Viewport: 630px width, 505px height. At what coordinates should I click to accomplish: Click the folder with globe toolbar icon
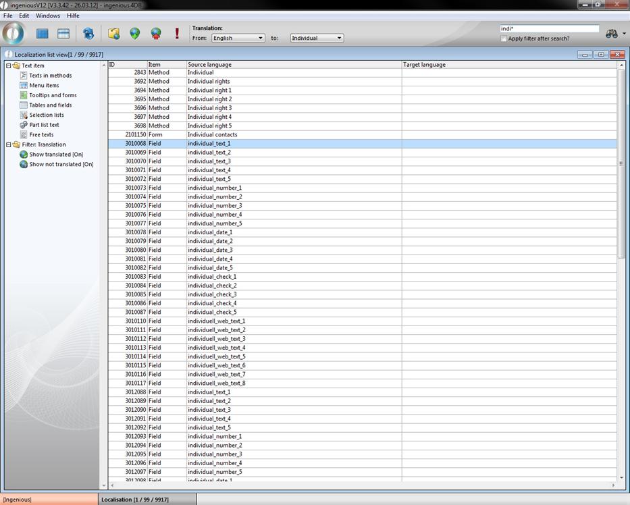pos(114,33)
